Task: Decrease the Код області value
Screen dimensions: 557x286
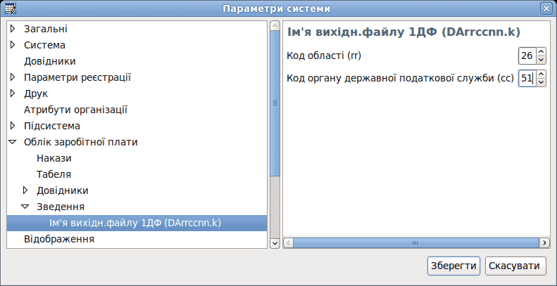Action: pyautogui.click(x=541, y=60)
